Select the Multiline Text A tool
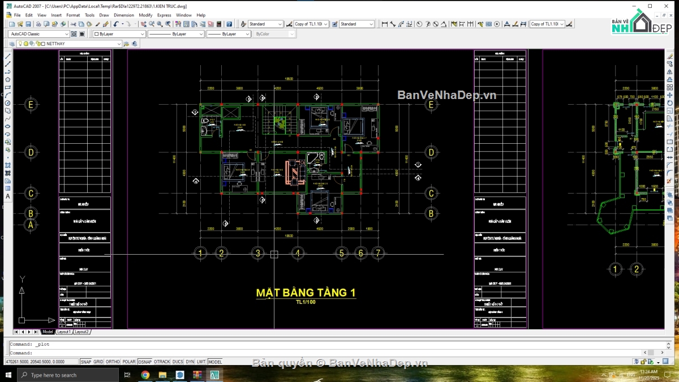Screen dimensions: 679x382 8,196
